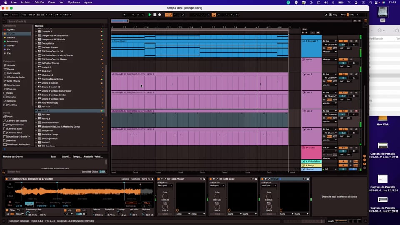
Task: Open MF-103S Phaser Sidechain No Input dropdown
Action: tap(165, 185)
